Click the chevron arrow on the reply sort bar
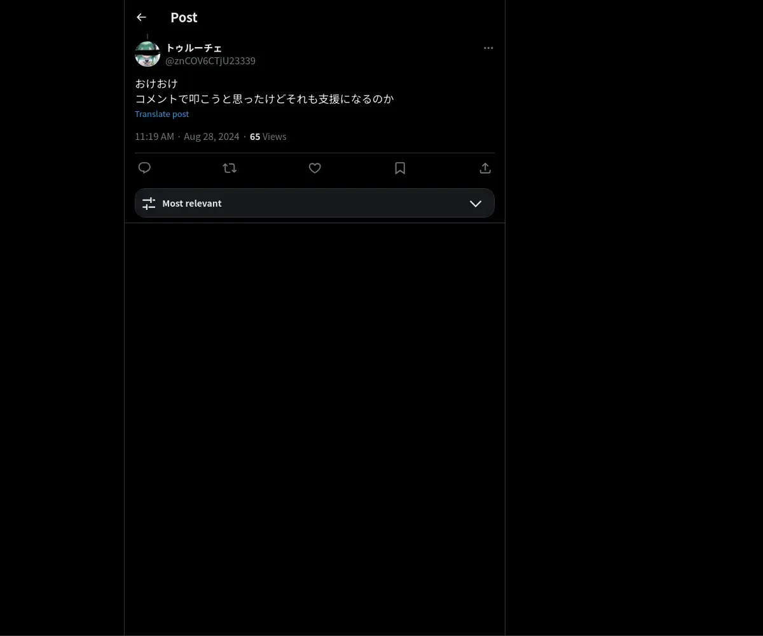Screen dimensions: 763x636 [x=476, y=204]
